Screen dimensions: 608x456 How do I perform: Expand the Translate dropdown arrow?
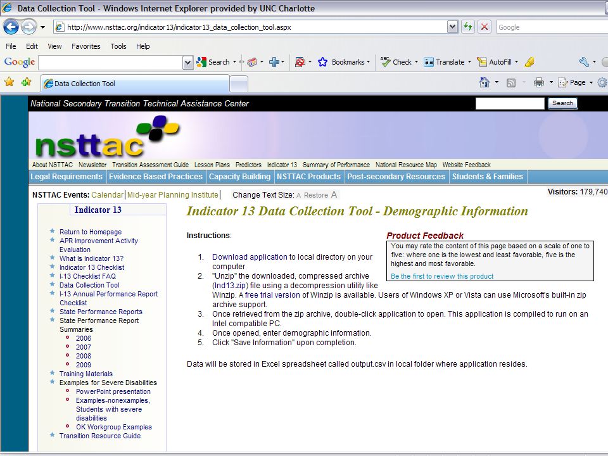tap(469, 61)
